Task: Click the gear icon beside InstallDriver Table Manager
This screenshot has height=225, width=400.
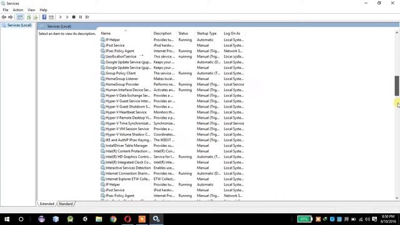Action: point(102,146)
